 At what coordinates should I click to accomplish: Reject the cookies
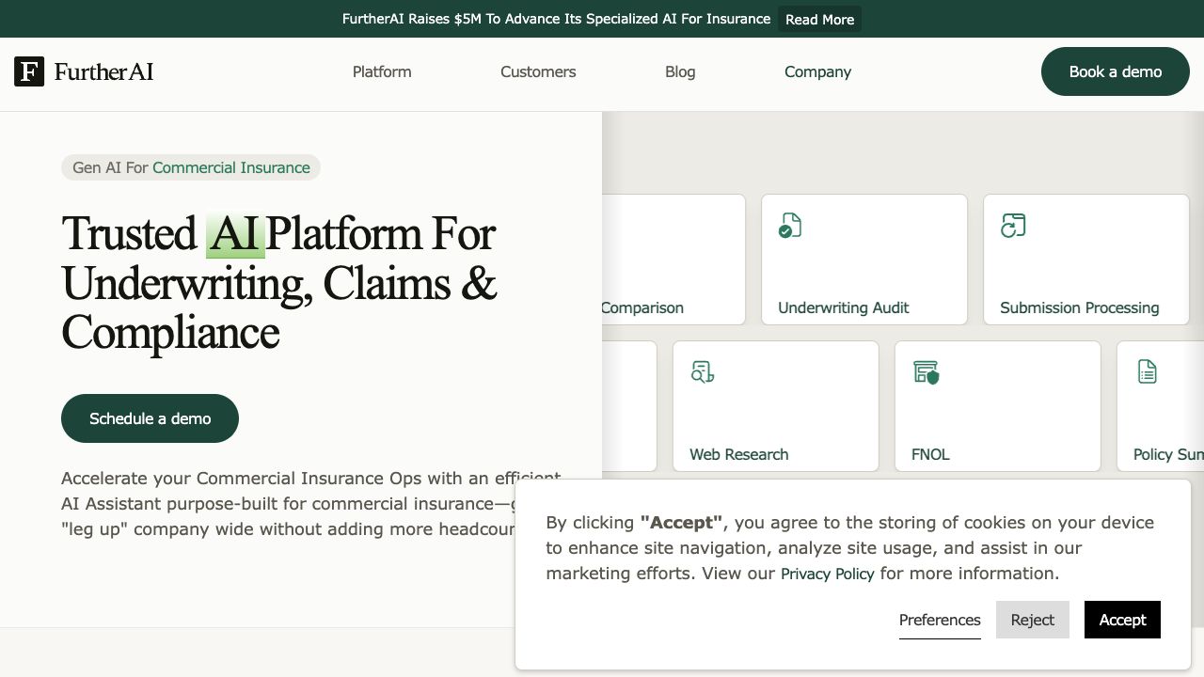coord(1032,620)
